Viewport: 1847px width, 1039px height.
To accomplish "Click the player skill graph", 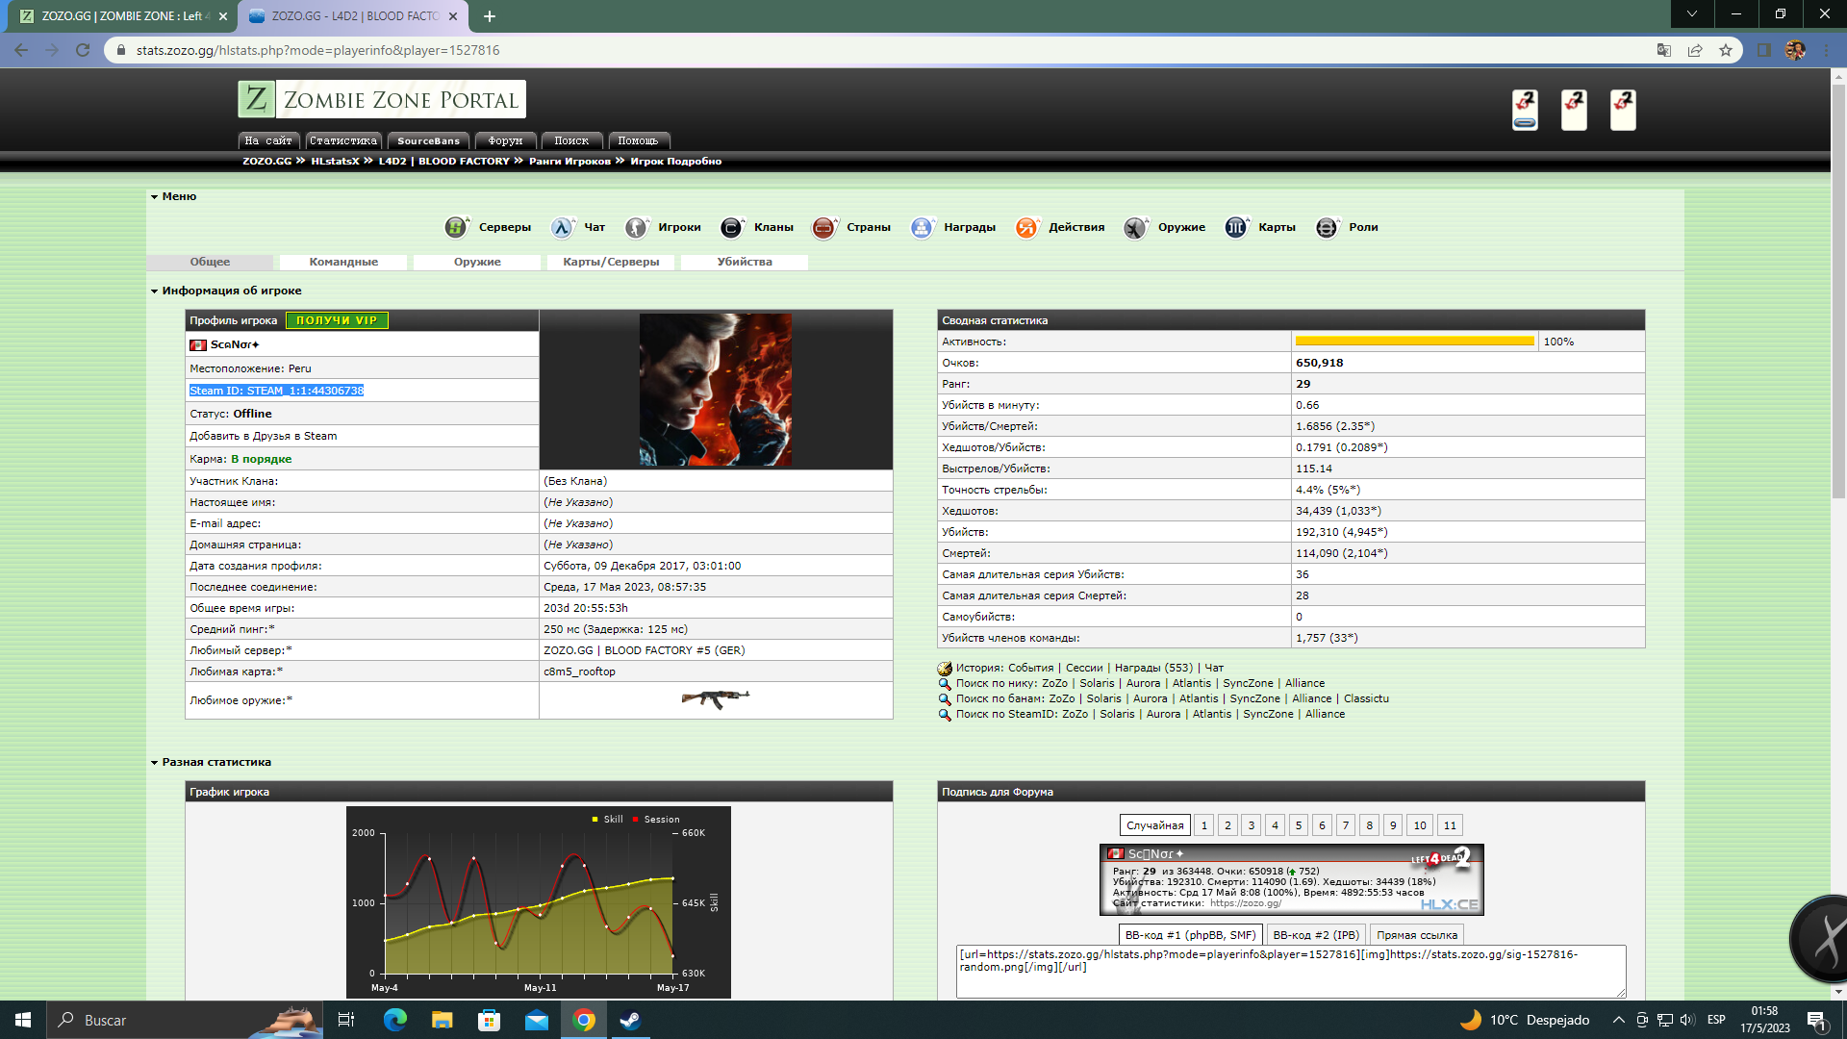I will point(538,901).
